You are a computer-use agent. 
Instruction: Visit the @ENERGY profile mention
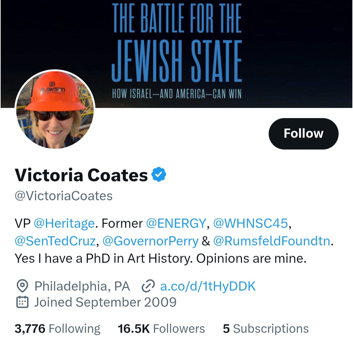point(176,224)
